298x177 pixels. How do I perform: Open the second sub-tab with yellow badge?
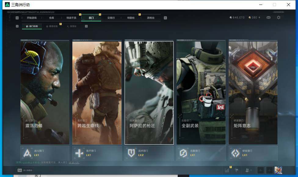click(x=52, y=26)
